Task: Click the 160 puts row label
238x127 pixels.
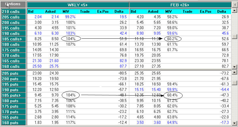Action: tap(14, 123)
